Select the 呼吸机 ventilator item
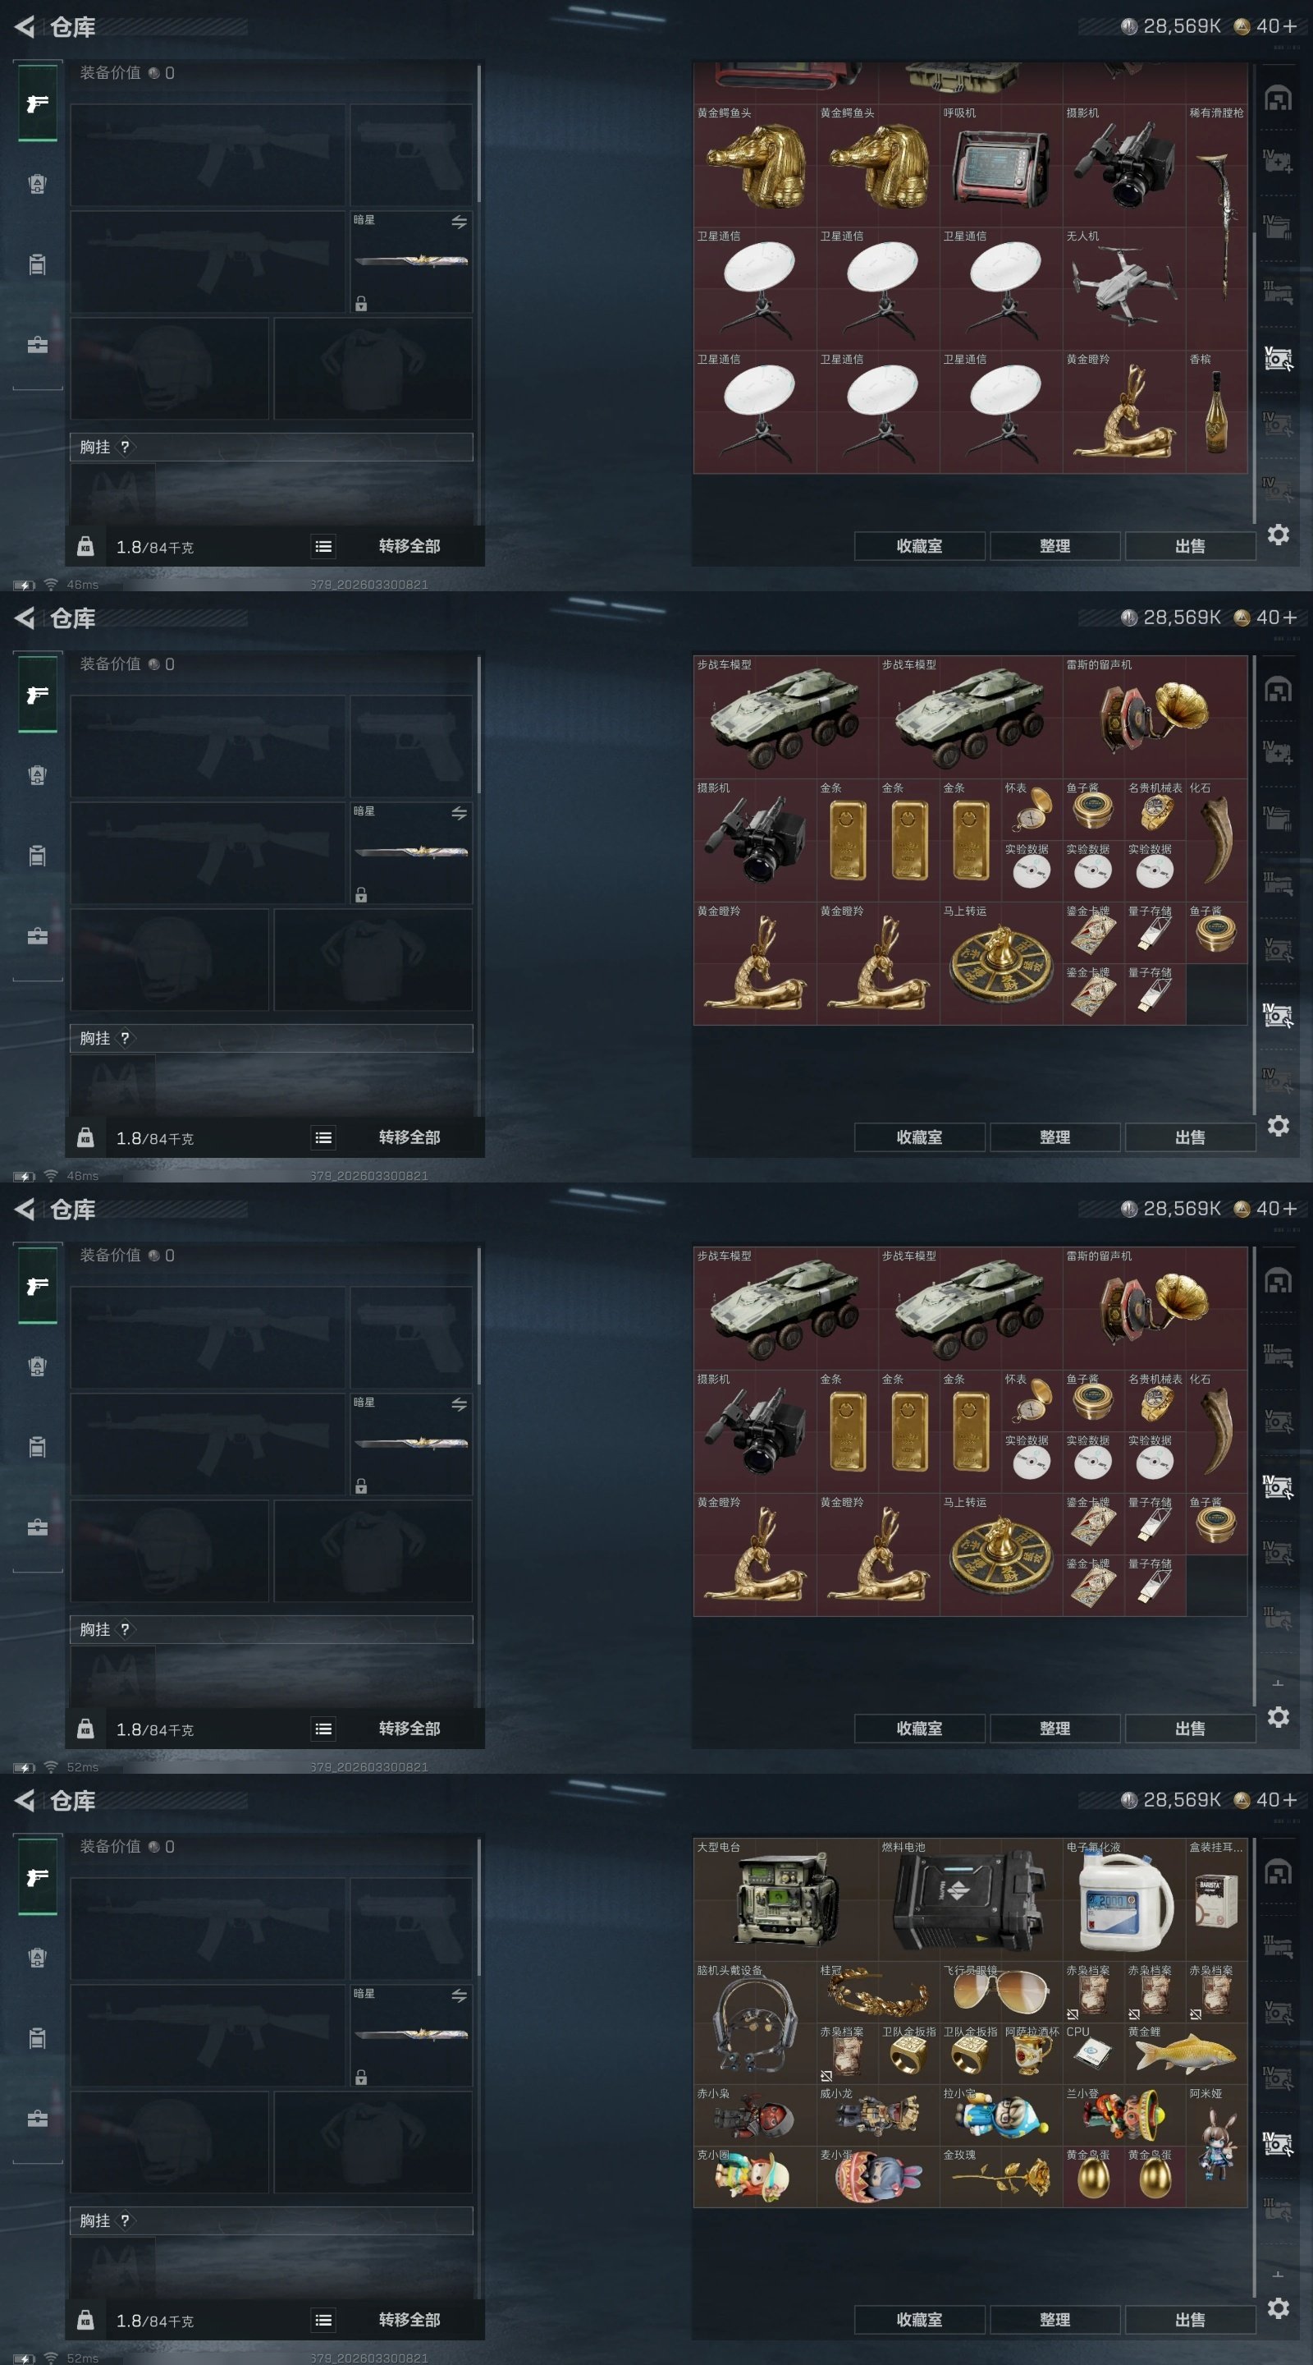Image resolution: width=1313 pixels, height=2365 pixels. [x=1001, y=166]
